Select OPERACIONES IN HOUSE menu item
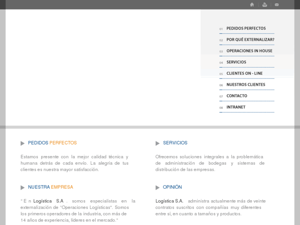This screenshot has width=300, height=225. (x=249, y=51)
